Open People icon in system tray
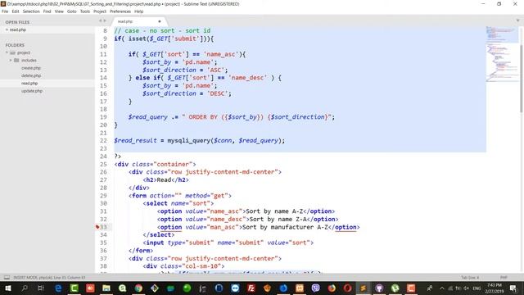 [x=430, y=288]
